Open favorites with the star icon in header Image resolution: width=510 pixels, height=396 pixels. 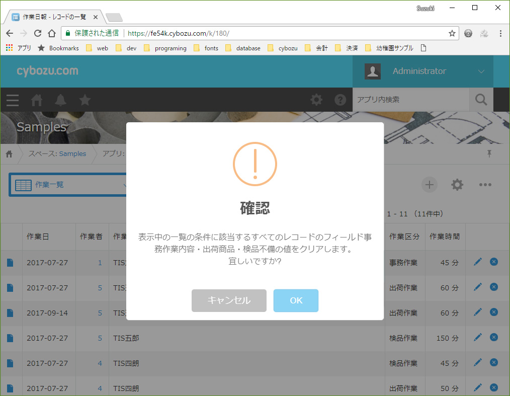84,100
